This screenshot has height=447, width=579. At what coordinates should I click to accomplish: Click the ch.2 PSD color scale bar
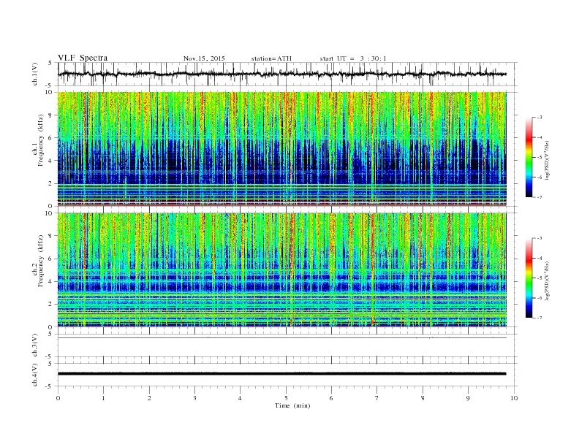pos(529,278)
